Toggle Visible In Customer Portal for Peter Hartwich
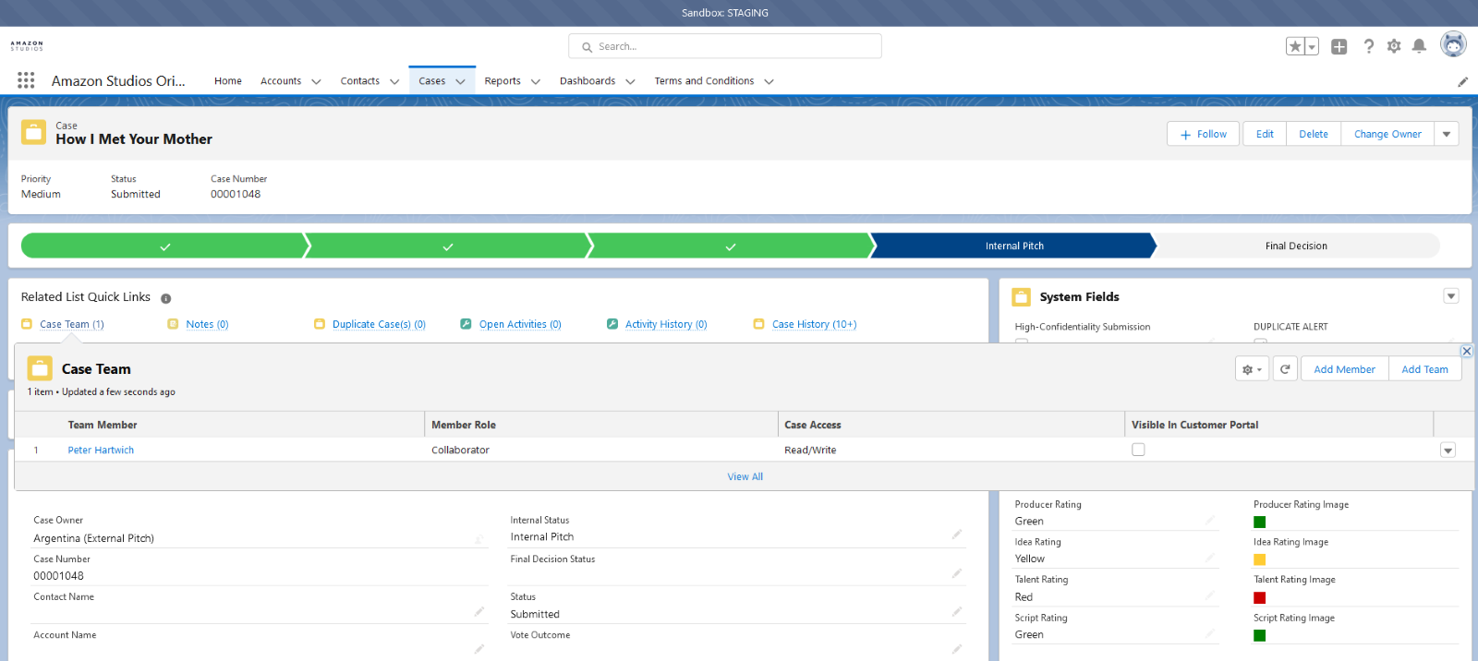 [1138, 450]
